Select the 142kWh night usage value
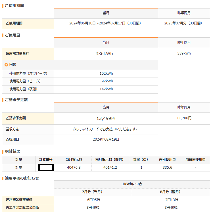Screen dimensions: 211x213 point(106,89)
